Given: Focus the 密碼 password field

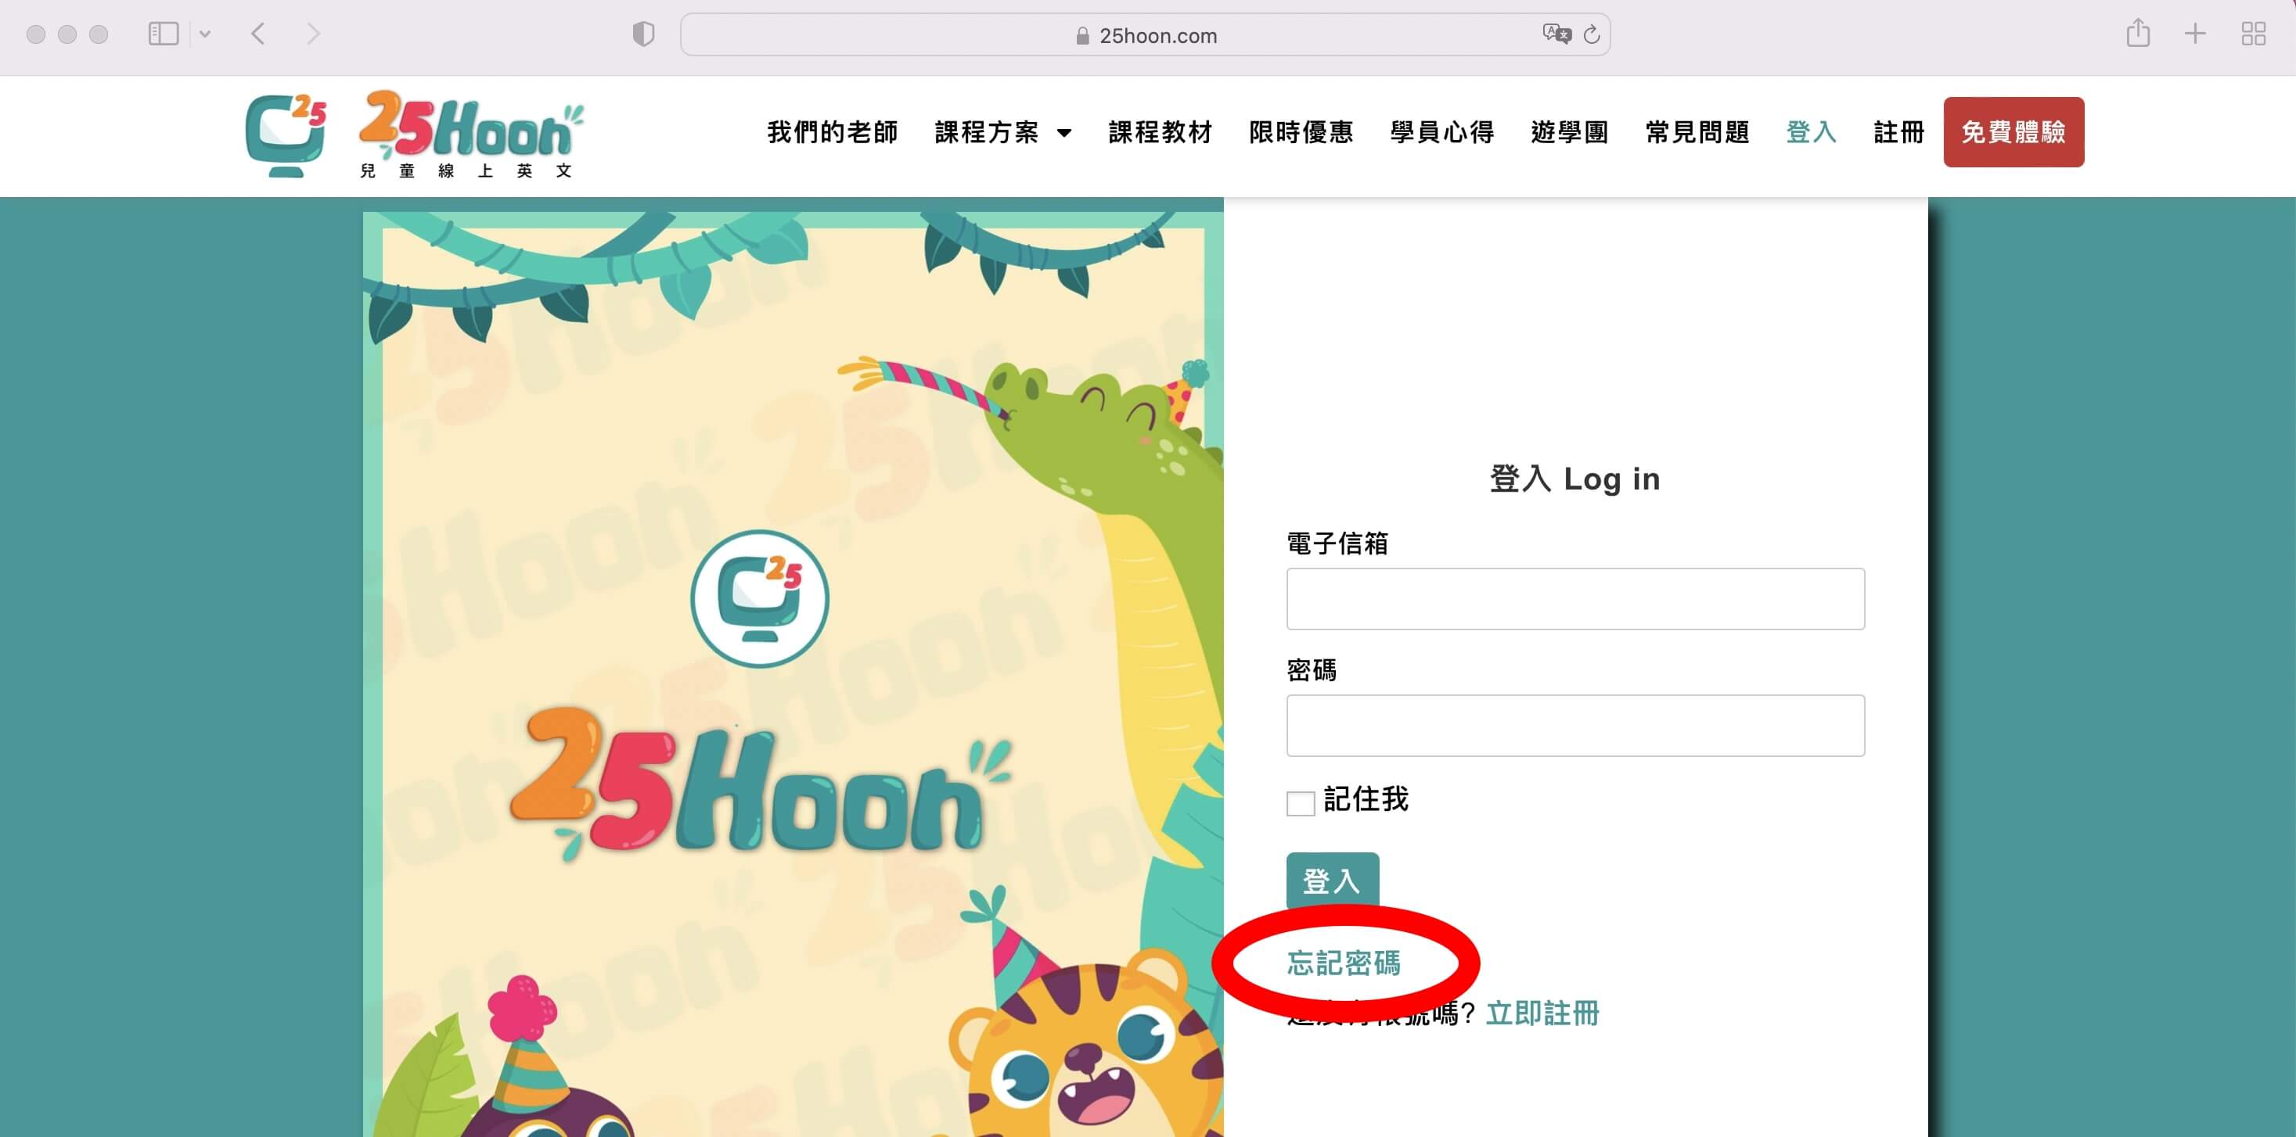Looking at the screenshot, I should [x=1575, y=726].
